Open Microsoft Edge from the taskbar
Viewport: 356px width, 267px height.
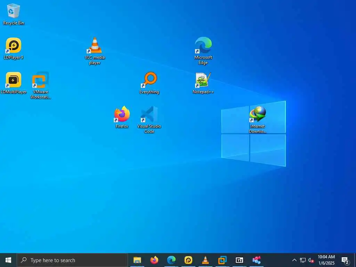point(171,260)
